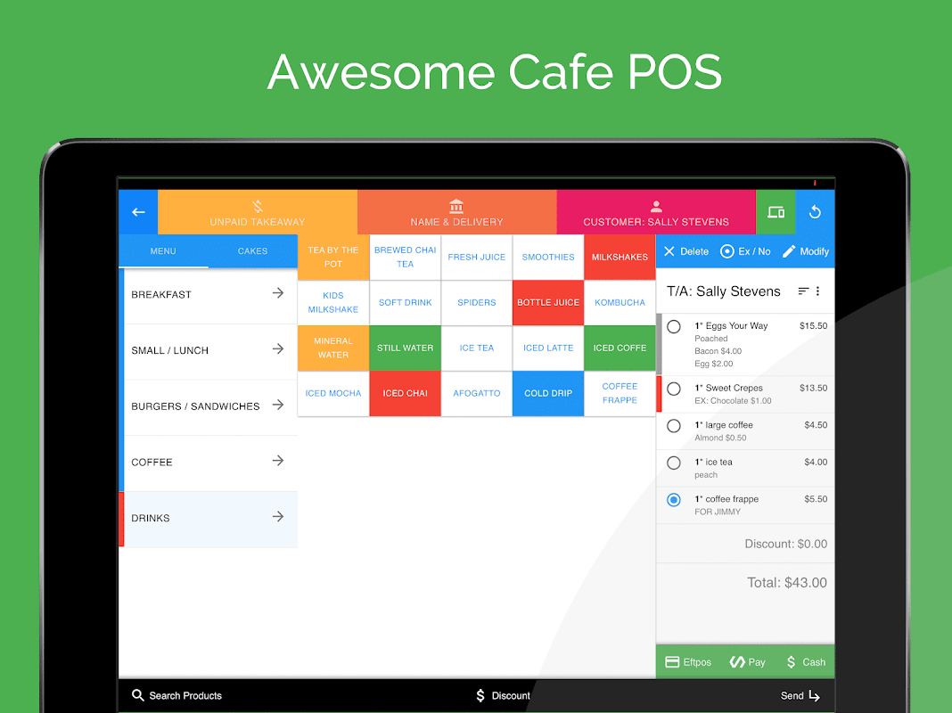
Task: Add Smoothies to order
Action: 548,258
